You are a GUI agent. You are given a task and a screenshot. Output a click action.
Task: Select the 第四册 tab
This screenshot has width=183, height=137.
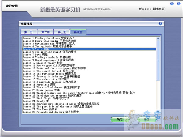78,32
